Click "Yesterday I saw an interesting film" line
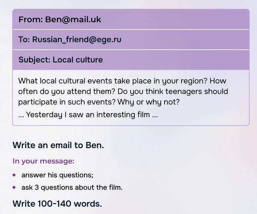Screen dimensions: 257x214 pyautogui.click(x=88, y=115)
